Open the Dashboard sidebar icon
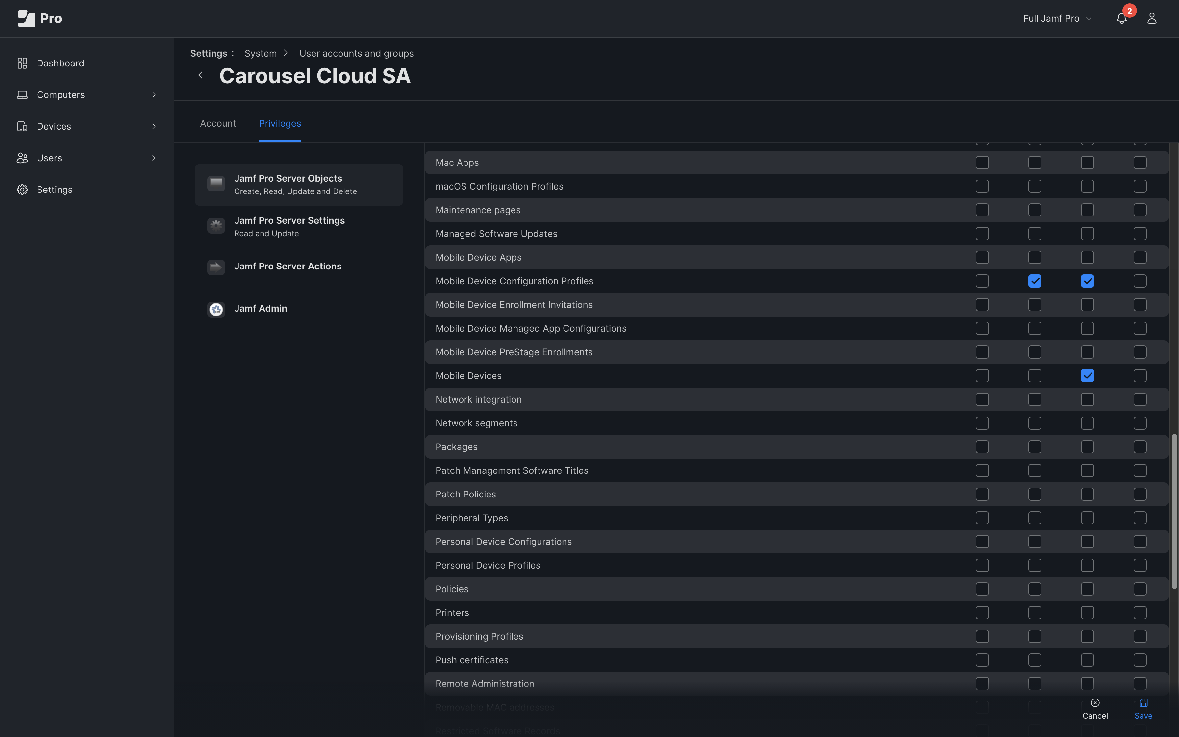Screen dimensions: 1179x737 pos(22,64)
